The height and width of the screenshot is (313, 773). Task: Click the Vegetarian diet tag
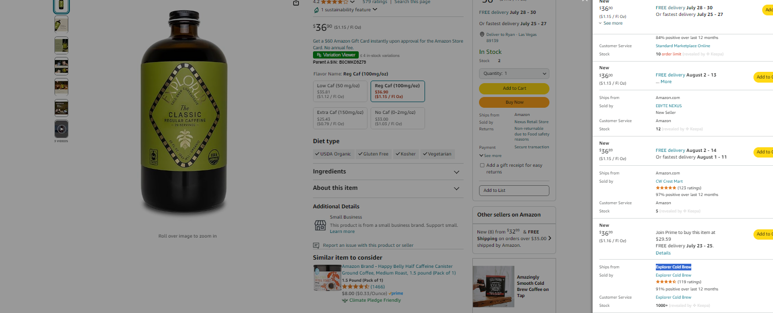(437, 154)
